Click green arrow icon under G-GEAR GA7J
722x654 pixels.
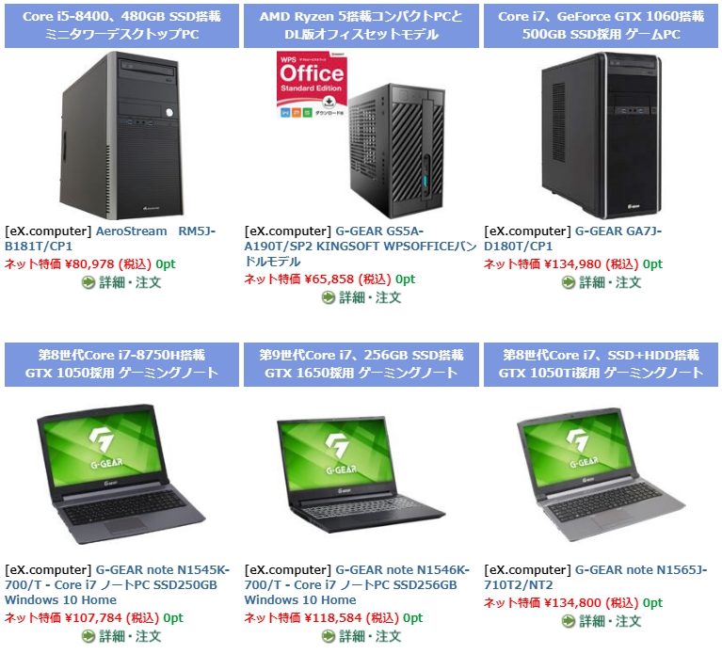click(569, 282)
